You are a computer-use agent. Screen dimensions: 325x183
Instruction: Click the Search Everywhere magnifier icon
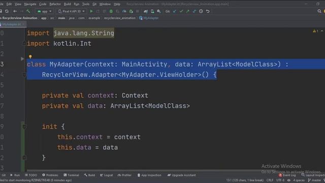(x=319, y=11)
